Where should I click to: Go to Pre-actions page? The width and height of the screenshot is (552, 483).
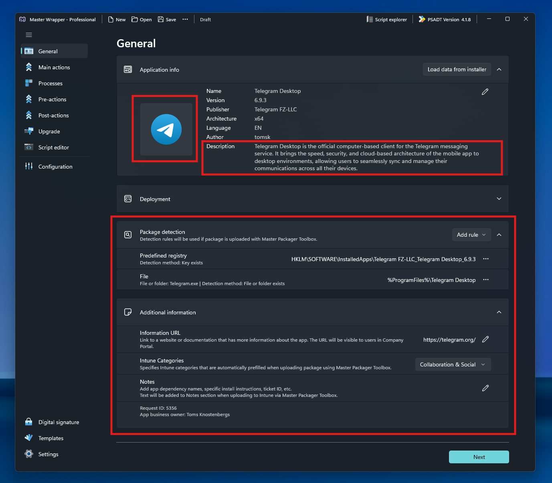[x=55, y=99]
